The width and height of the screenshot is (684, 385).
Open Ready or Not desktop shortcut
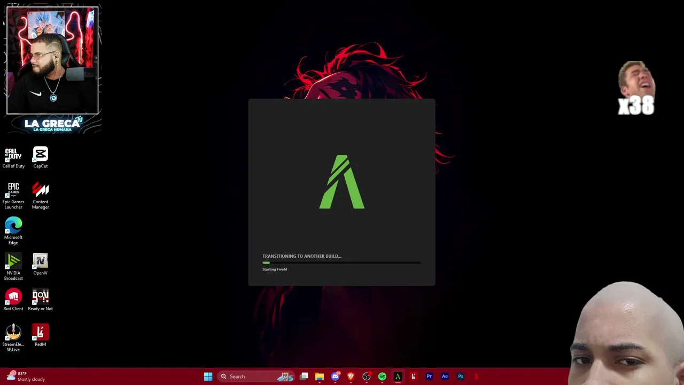click(41, 300)
